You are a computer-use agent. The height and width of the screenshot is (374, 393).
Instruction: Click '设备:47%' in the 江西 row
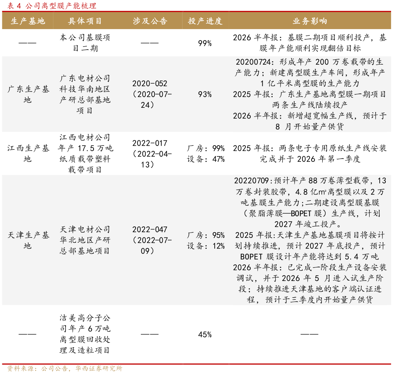point(206,159)
